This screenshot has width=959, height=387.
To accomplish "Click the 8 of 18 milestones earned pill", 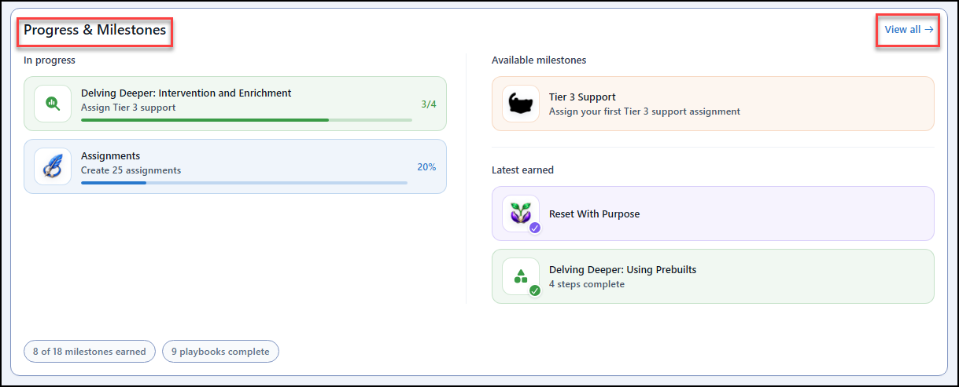I will (x=90, y=351).
